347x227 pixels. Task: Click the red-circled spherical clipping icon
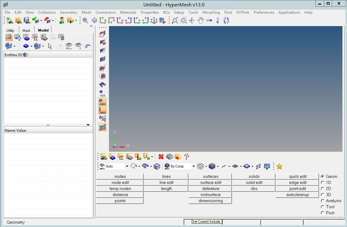point(103,76)
